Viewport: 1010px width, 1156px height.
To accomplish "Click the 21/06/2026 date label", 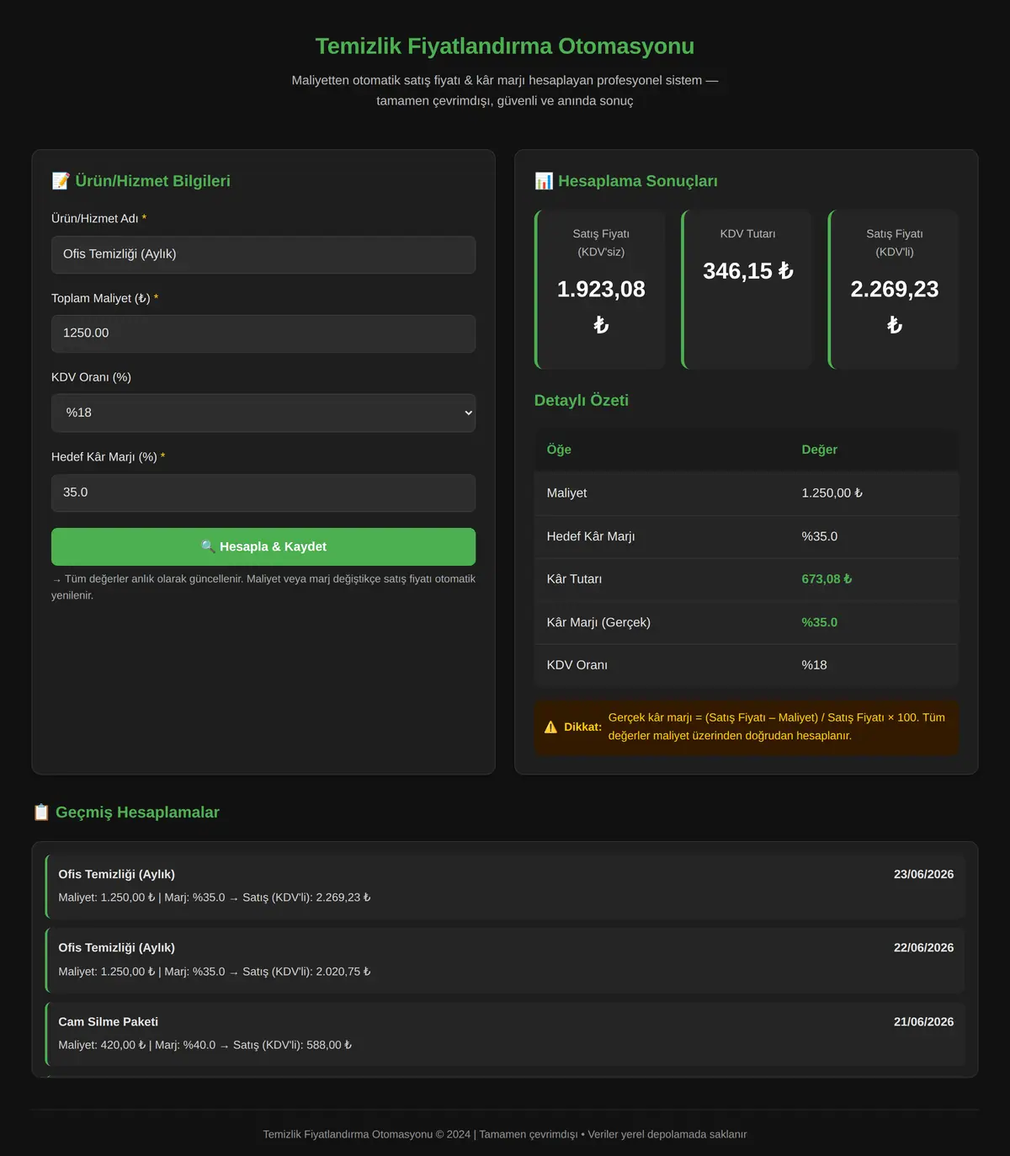I will pyautogui.click(x=923, y=1022).
